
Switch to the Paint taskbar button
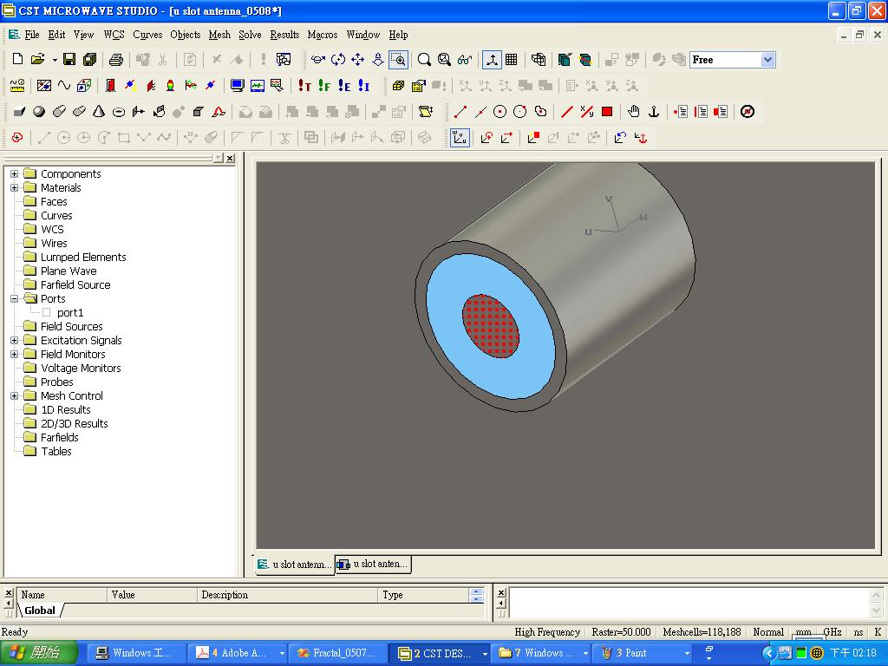[643, 653]
